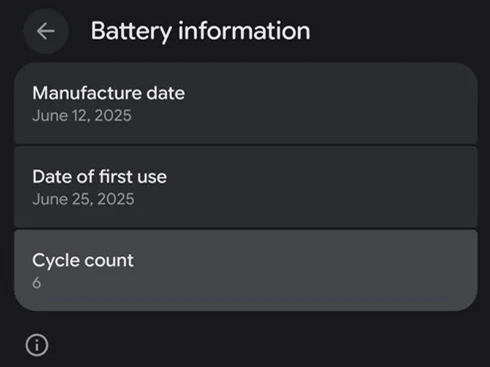
Task: Tap the Cycle count card
Action: (245, 270)
